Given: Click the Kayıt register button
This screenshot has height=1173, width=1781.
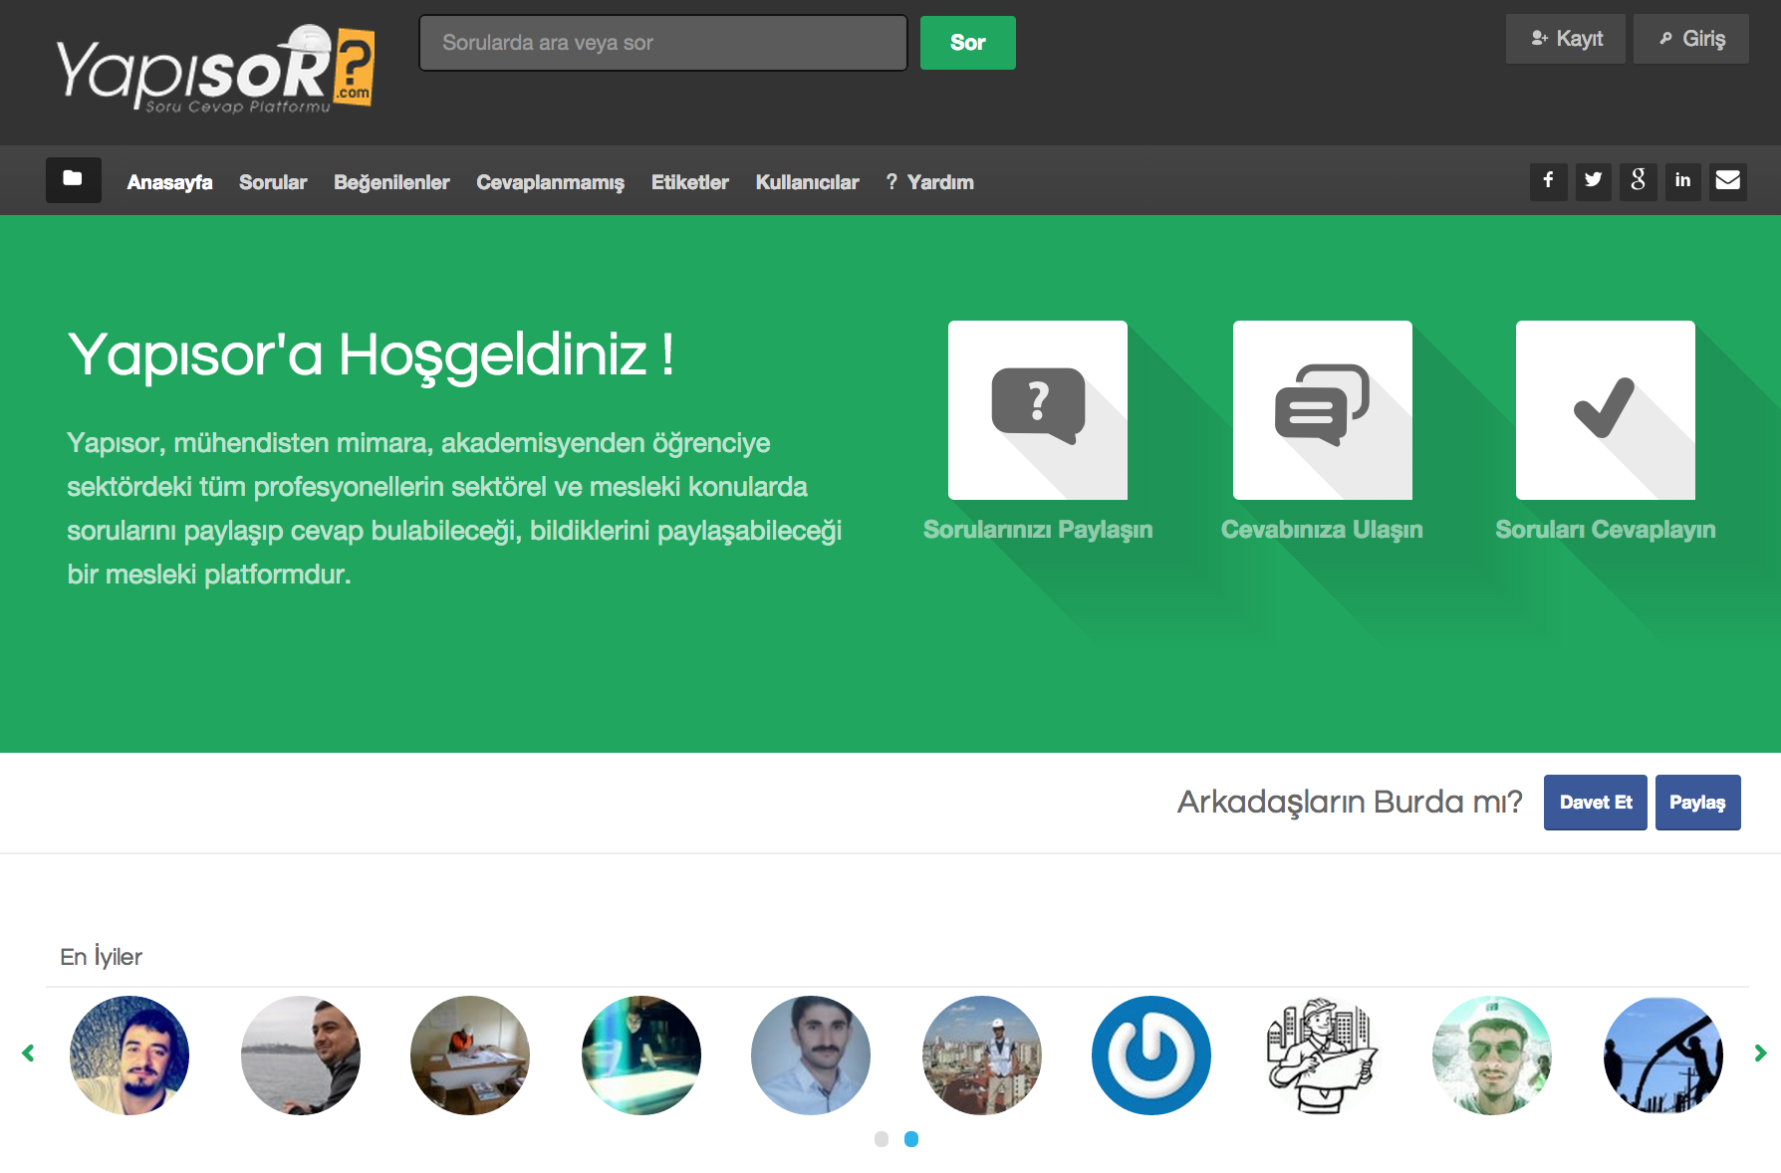Looking at the screenshot, I should point(1566,39).
